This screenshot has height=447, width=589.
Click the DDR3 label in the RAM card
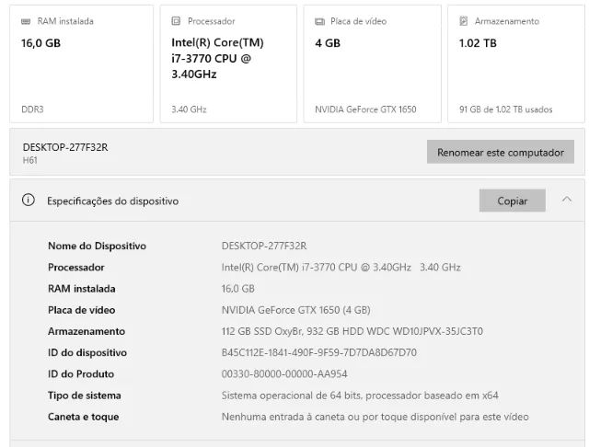pyautogui.click(x=32, y=109)
